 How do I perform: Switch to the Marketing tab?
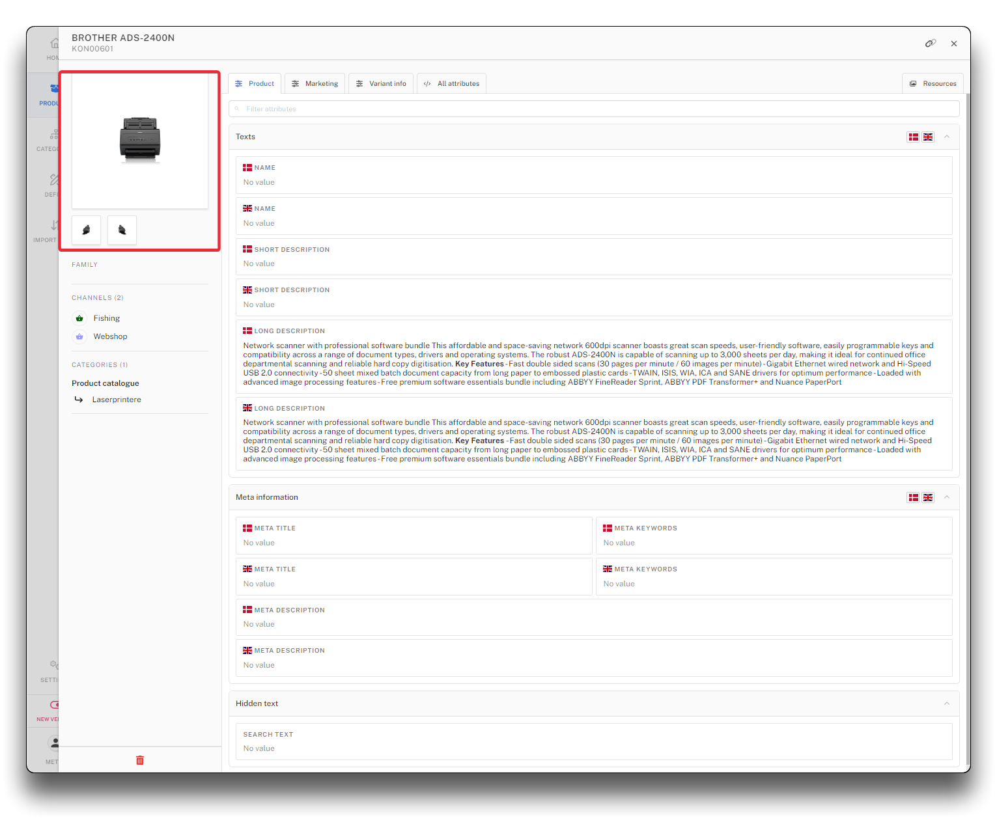click(x=315, y=84)
